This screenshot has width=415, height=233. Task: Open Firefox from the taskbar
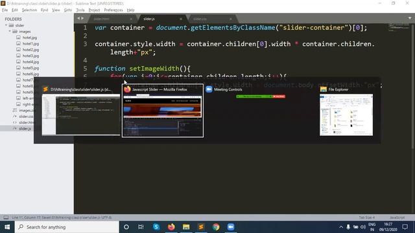click(171, 227)
